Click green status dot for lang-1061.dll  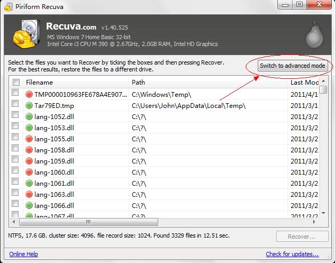29,183
